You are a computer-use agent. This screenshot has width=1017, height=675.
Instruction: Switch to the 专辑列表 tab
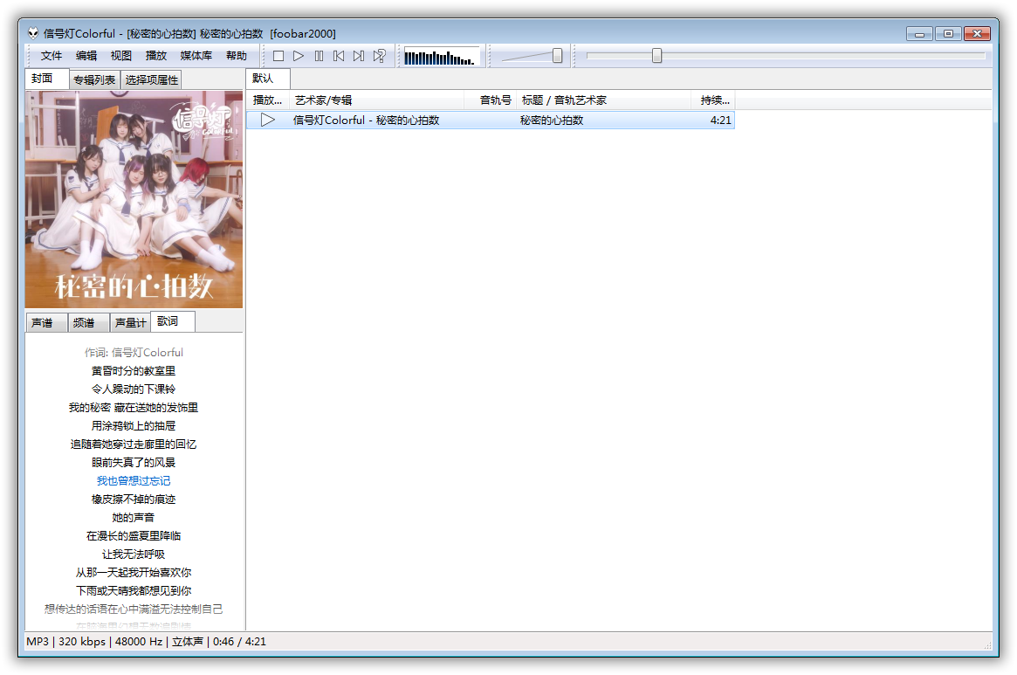click(x=94, y=80)
